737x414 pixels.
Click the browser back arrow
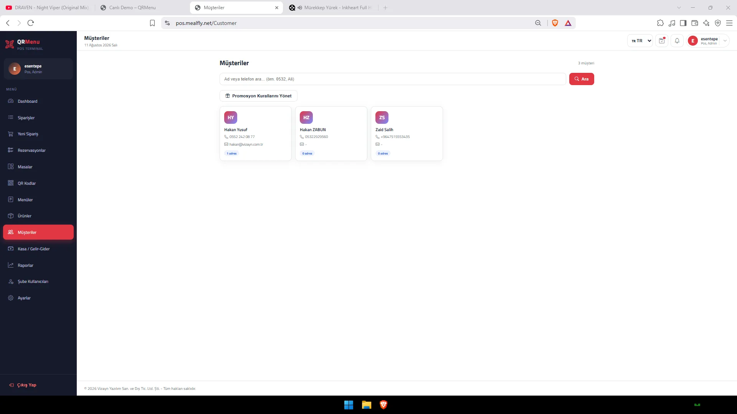[x=8, y=23]
